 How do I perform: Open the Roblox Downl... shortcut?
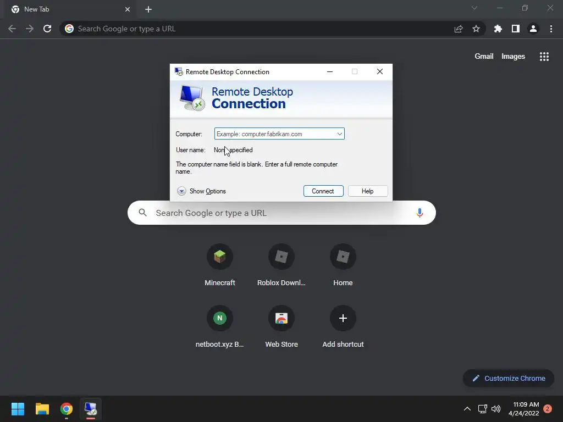[x=281, y=265]
